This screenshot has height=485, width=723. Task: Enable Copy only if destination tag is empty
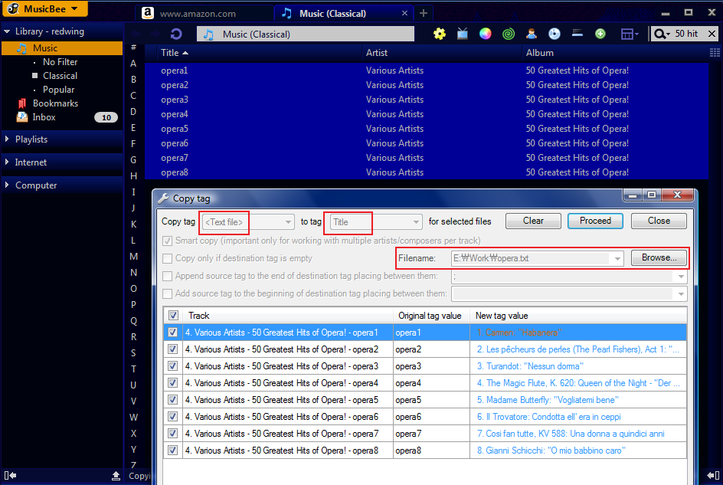point(168,258)
